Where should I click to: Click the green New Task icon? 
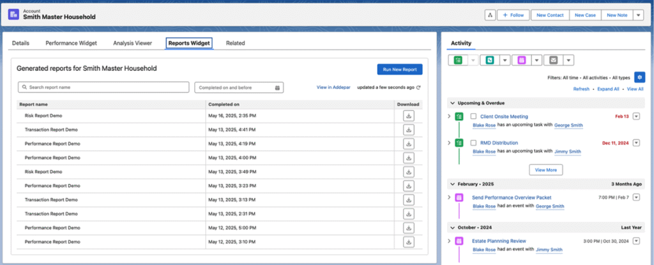click(x=458, y=60)
